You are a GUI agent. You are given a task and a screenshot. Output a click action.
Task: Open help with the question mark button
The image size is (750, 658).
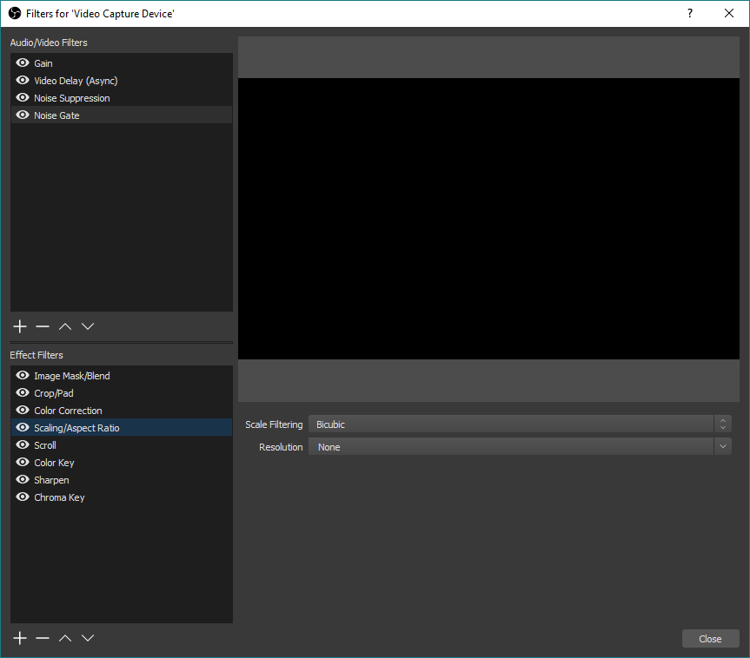[689, 13]
